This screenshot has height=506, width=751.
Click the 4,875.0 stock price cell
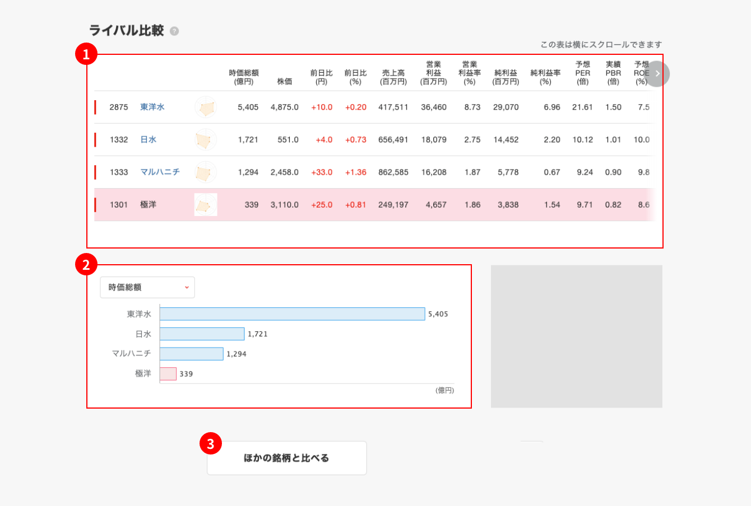(285, 107)
